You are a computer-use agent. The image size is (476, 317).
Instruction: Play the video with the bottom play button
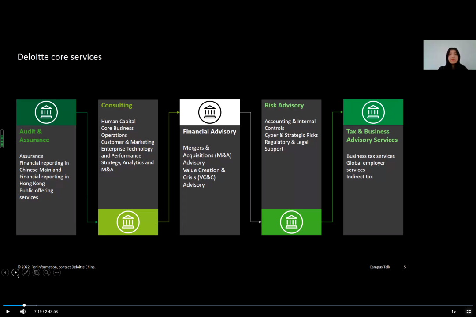(x=7, y=312)
